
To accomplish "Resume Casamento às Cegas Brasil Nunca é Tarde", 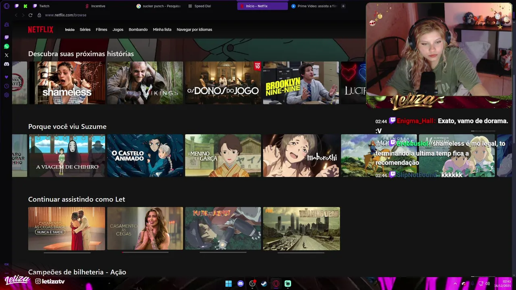I will pos(67,228).
